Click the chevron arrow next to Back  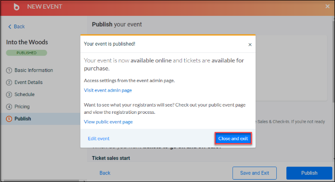click(10, 26)
